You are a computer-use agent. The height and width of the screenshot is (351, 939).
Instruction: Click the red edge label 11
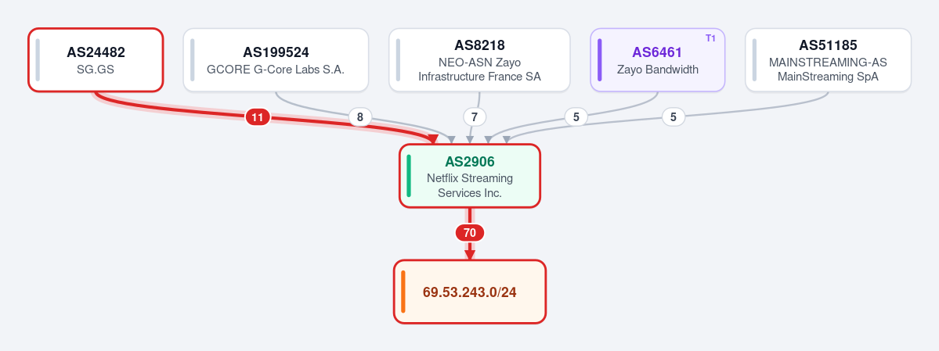258,117
